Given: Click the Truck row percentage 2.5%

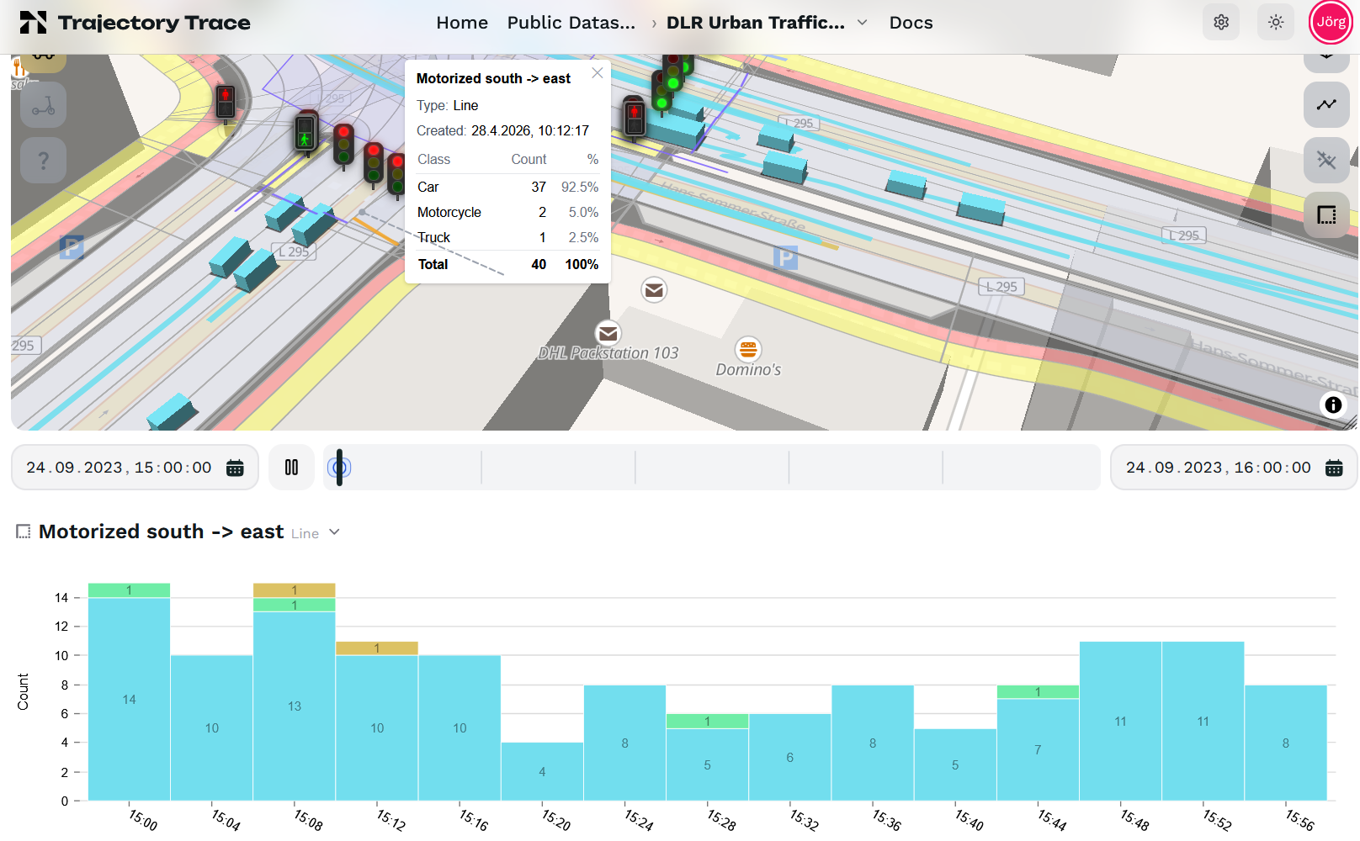Looking at the screenshot, I should (583, 237).
